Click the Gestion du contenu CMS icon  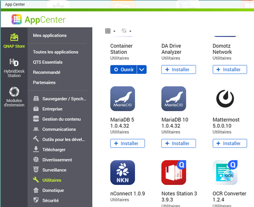tap(36, 119)
